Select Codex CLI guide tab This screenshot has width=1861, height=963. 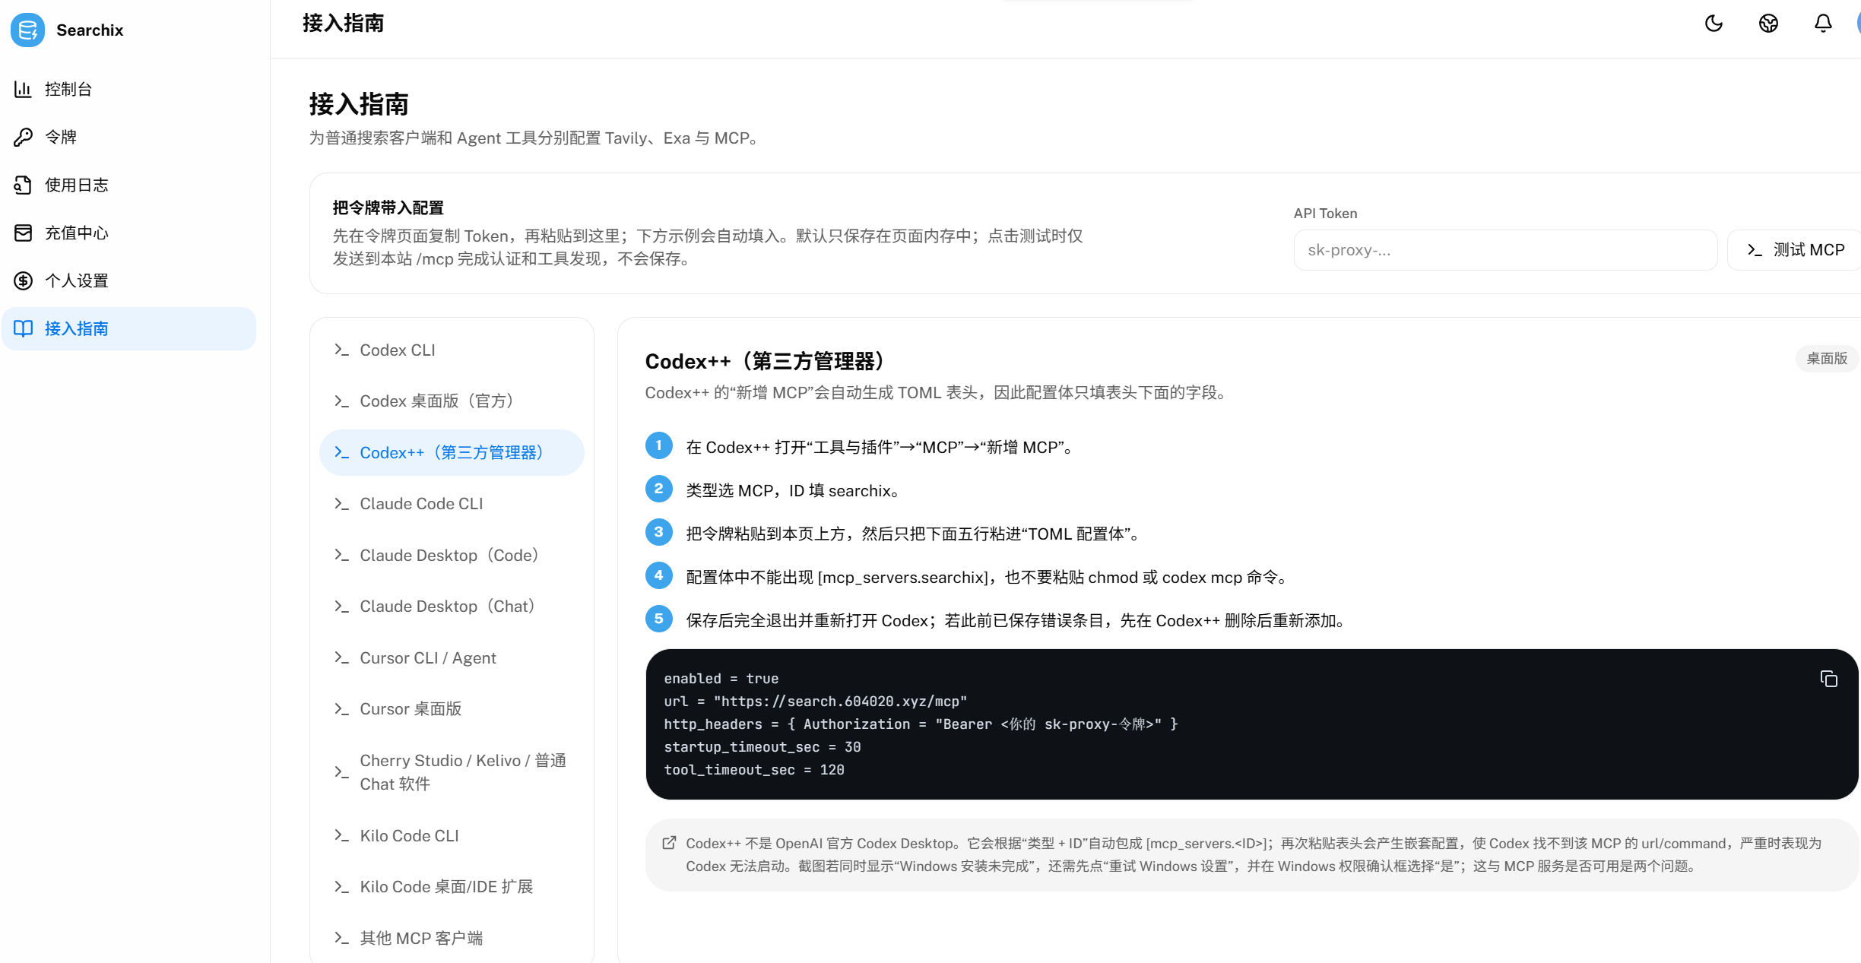[x=452, y=350]
